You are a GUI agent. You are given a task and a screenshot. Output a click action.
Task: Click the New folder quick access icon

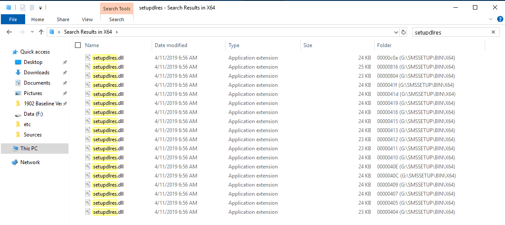click(32, 7)
